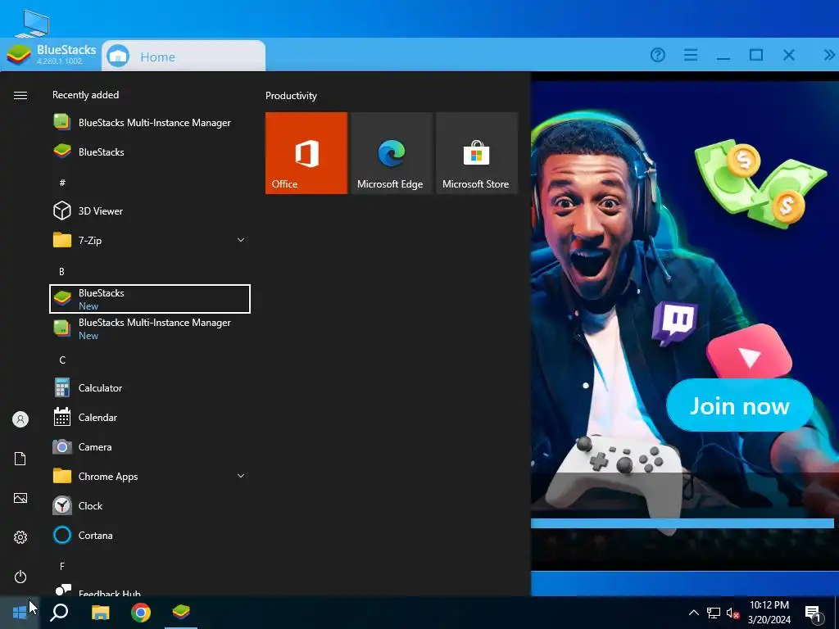This screenshot has height=629, width=839.
Task: Maximize the BlueStacks window
Action: [756, 55]
